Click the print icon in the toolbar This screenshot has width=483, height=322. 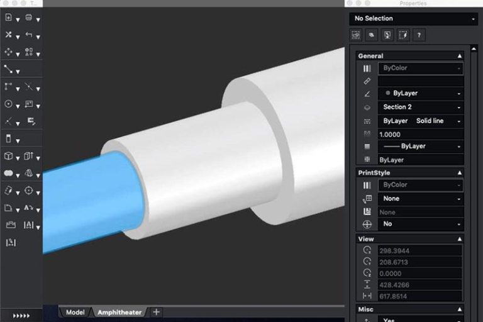pyautogui.click(x=28, y=18)
